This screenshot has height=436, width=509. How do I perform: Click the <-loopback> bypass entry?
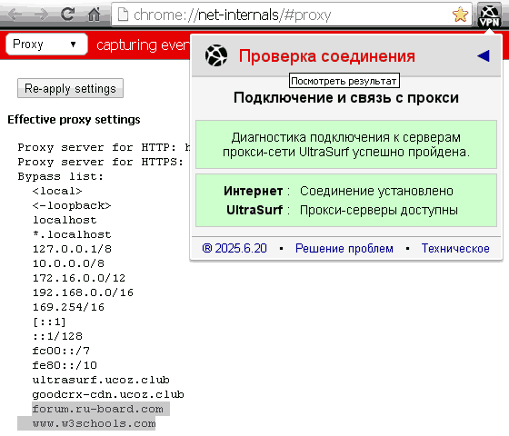[x=72, y=205]
